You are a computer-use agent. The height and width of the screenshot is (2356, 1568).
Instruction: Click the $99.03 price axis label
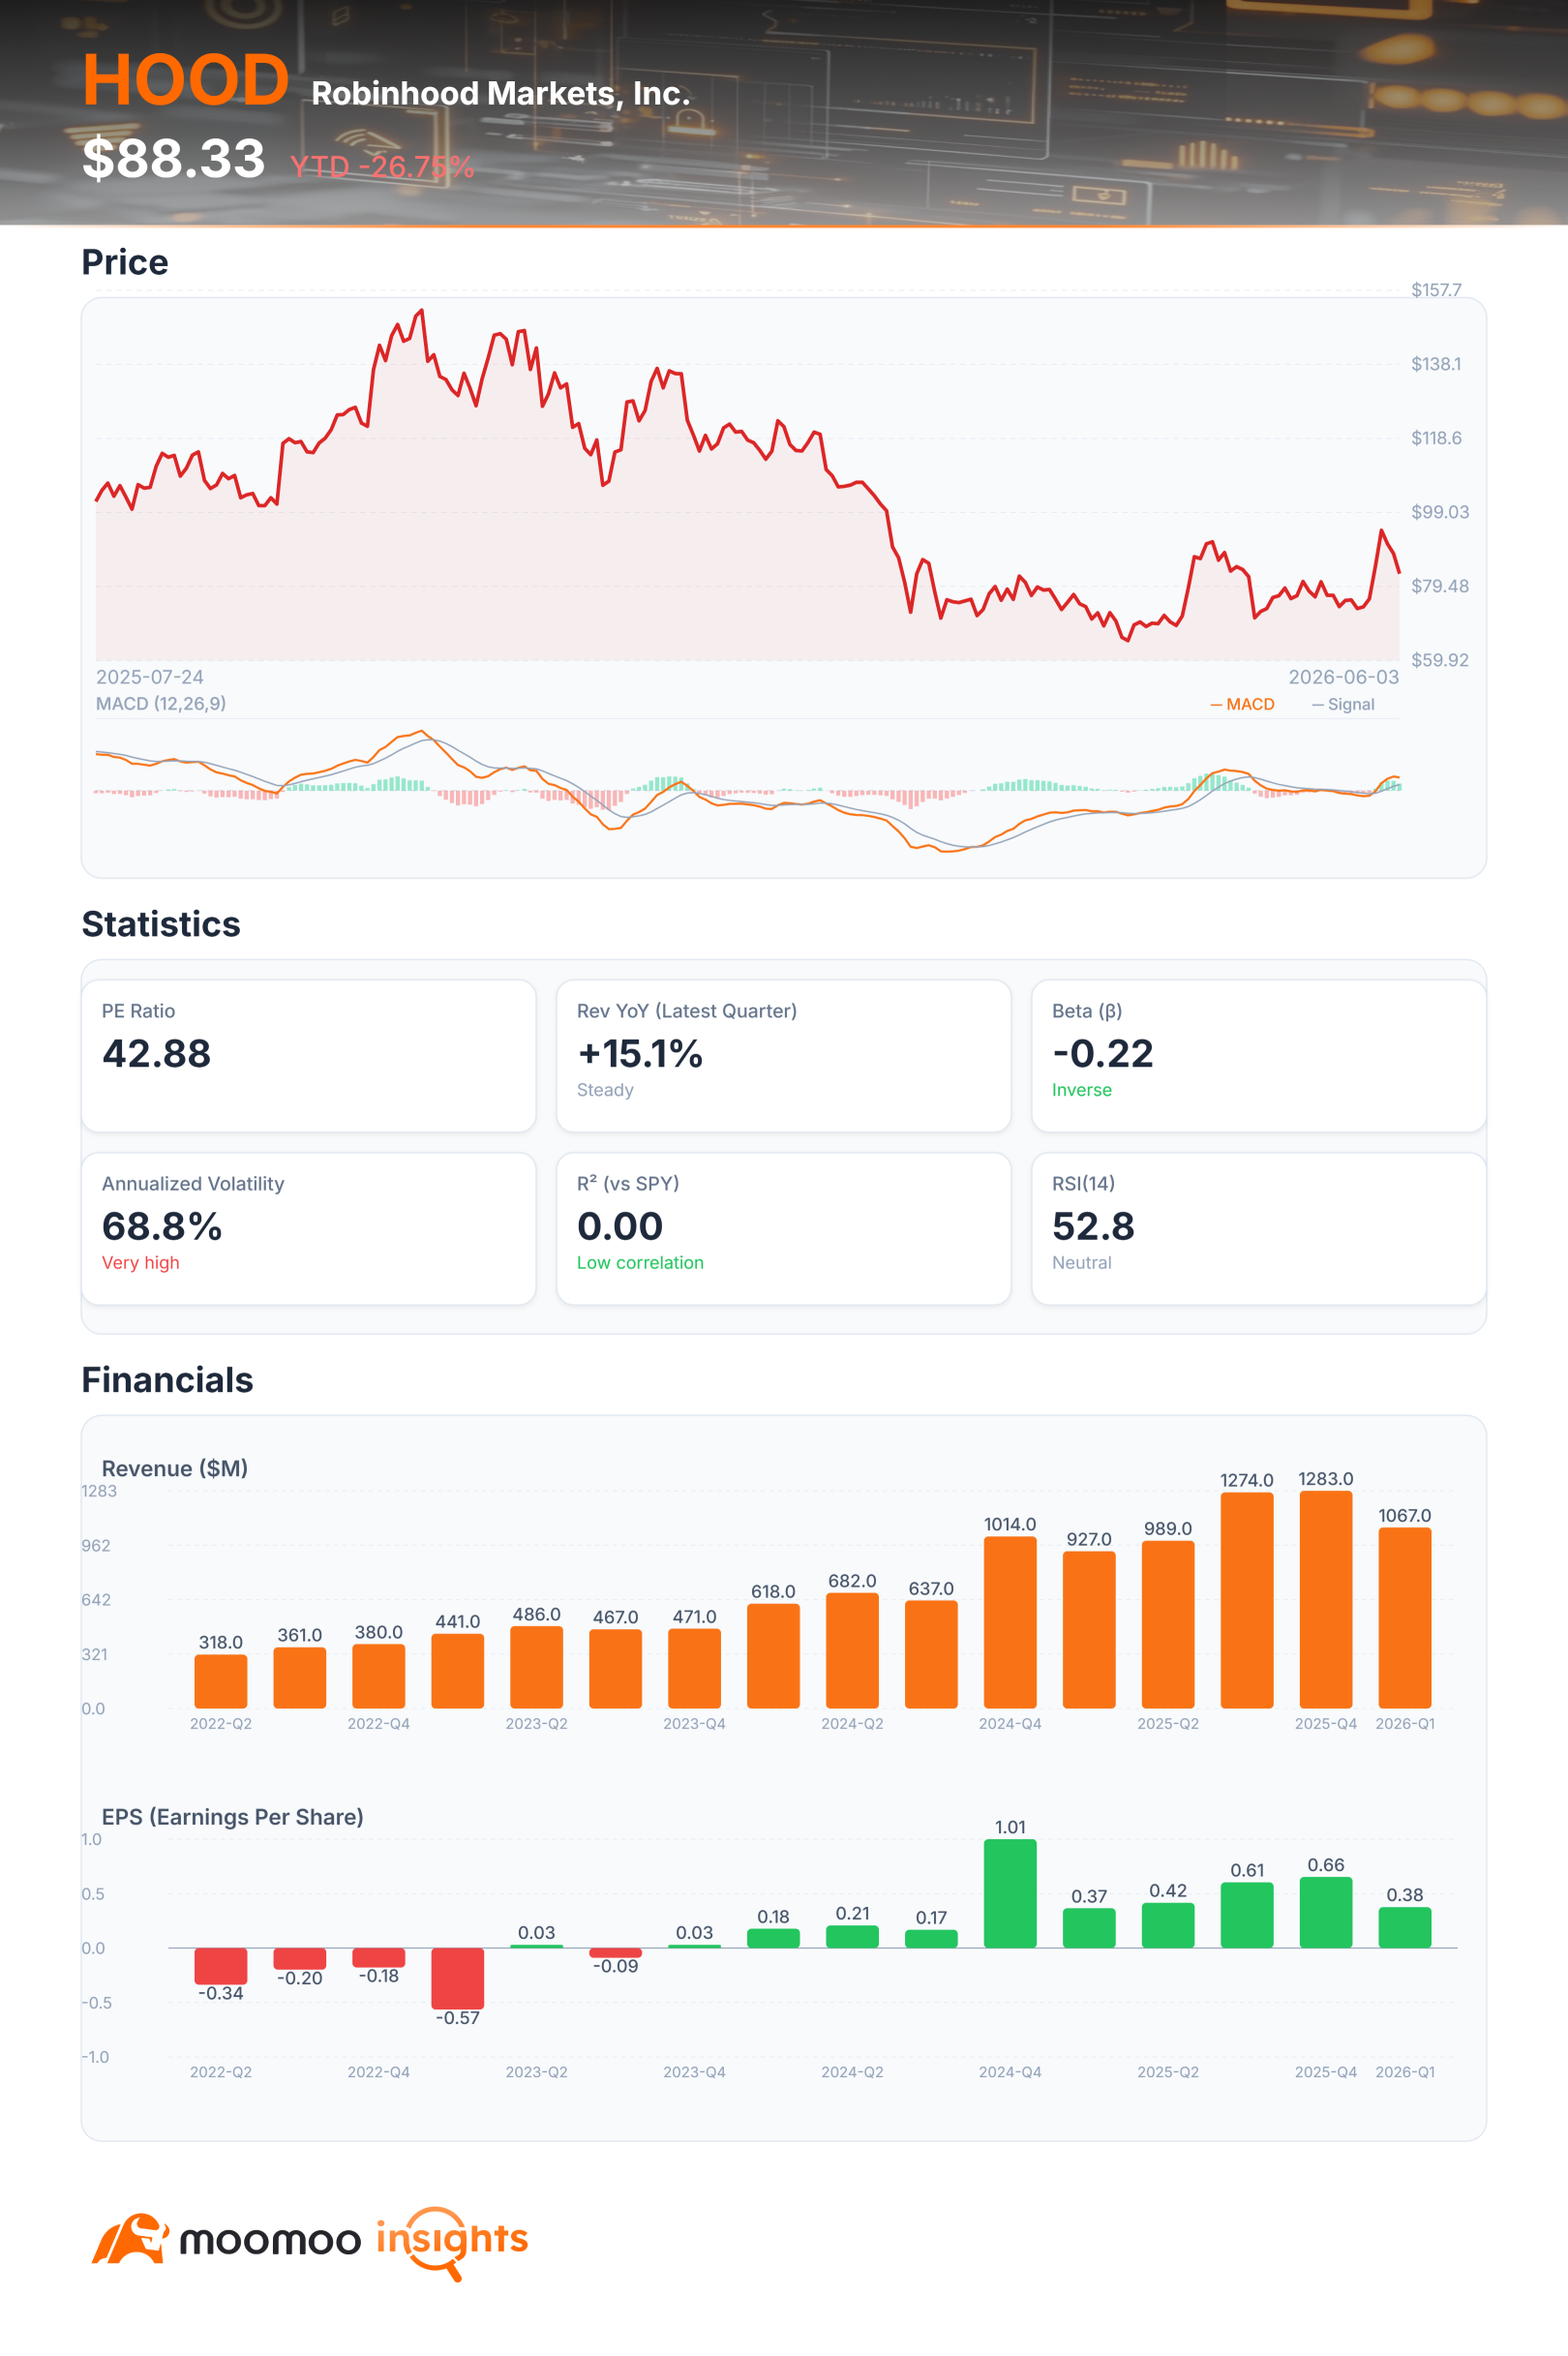coord(1439,512)
